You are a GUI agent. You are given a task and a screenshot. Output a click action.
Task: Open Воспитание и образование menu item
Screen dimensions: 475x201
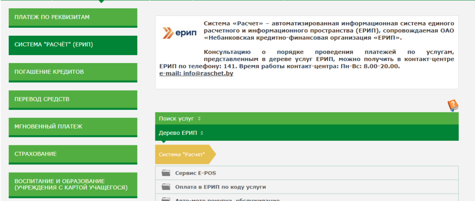73,184
